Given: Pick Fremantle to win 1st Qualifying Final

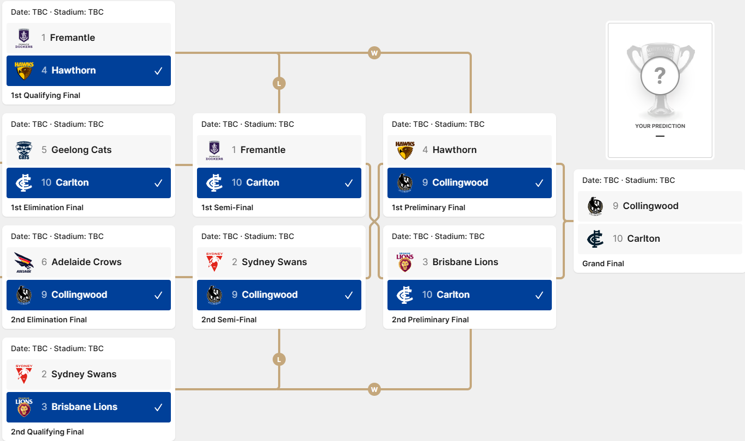Looking at the screenshot, I should (x=89, y=38).
